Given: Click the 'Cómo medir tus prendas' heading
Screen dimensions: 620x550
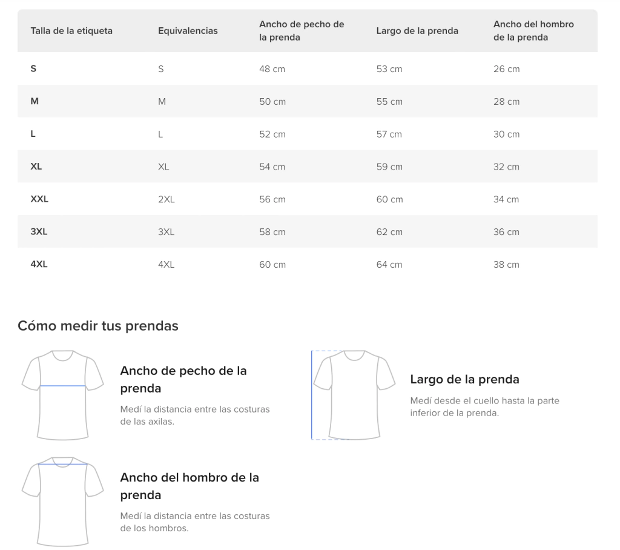Looking at the screenshot, I should (98, 326).
